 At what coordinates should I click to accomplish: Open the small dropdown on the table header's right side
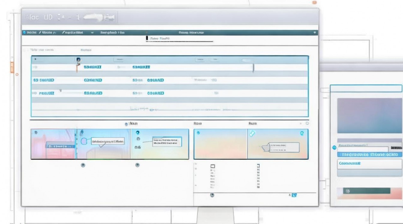pyautogui.click(x=214, y=60)
